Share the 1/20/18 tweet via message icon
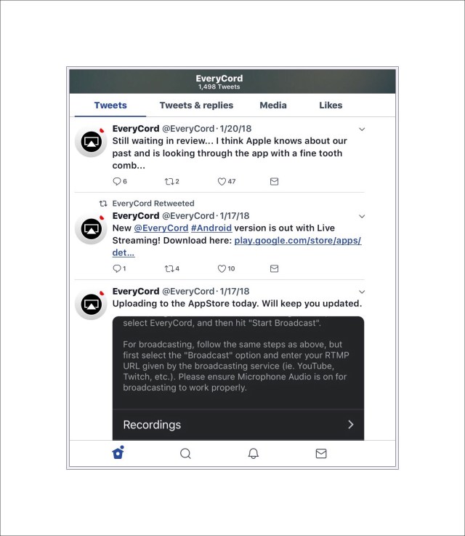465x536 pixels. (x=274, y=182)
